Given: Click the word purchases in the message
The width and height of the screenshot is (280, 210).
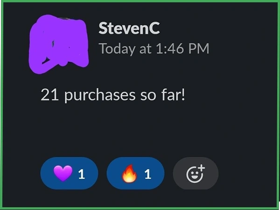Looking at the screenshot, I should pyautogui.click(x=100, y=96).
